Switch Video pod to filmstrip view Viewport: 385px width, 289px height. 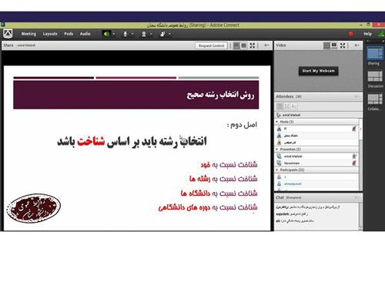334,45
